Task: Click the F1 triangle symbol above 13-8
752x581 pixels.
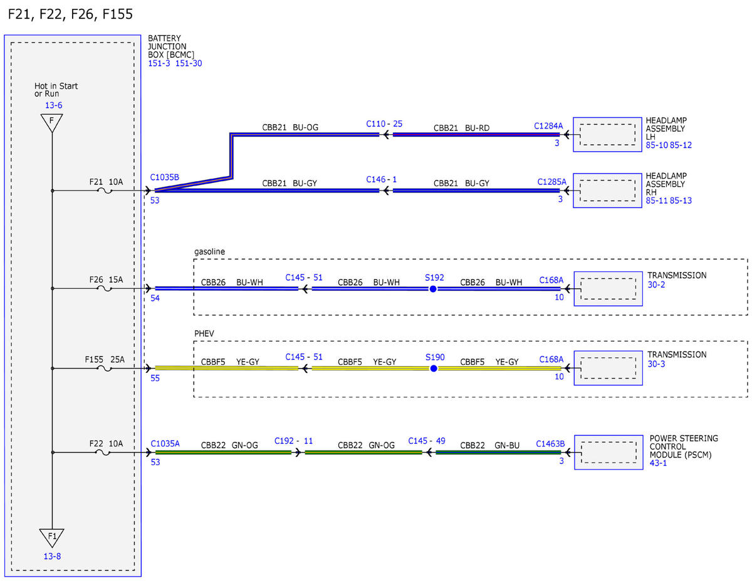Action: 52,538
